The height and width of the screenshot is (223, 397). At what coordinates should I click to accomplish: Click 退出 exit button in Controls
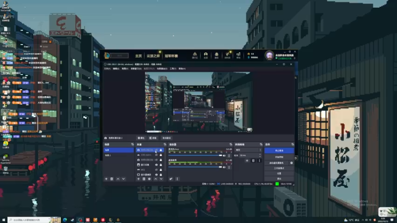[279, 178]
